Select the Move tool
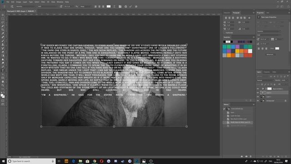The height and width of the screenshot is (164, 291). pyautogui.click(x=3, y=15)
